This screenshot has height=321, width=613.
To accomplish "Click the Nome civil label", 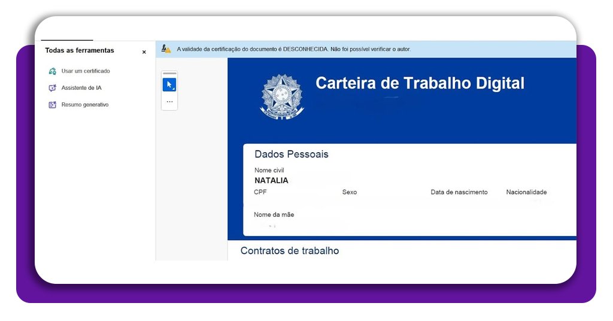I will point(269,170).
